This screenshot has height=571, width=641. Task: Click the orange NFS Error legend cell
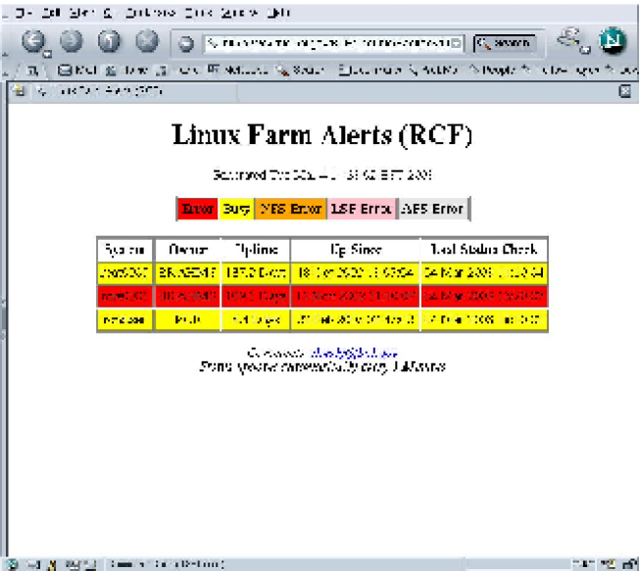pos(291,209)
